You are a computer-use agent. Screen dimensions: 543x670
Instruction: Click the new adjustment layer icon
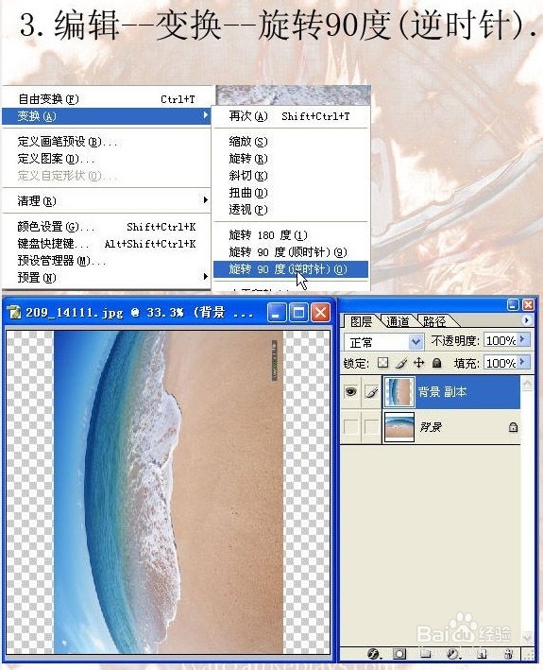(452, 654)
